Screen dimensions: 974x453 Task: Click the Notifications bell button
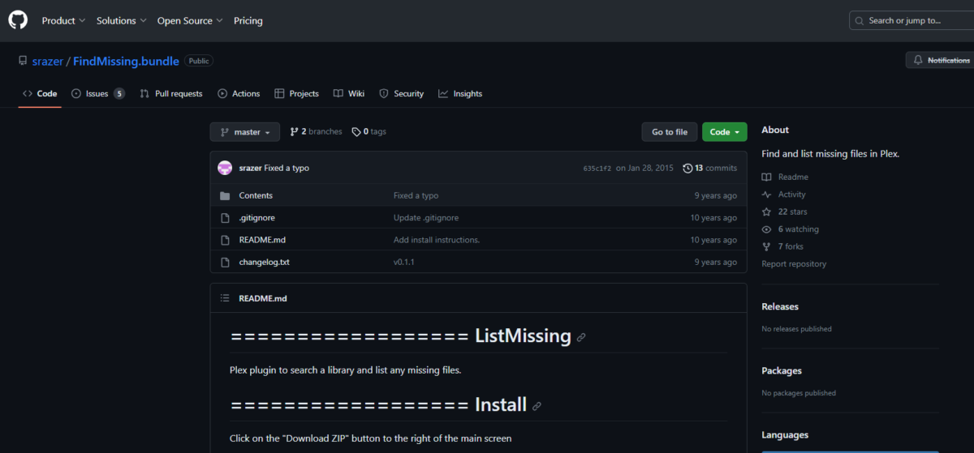940,60
